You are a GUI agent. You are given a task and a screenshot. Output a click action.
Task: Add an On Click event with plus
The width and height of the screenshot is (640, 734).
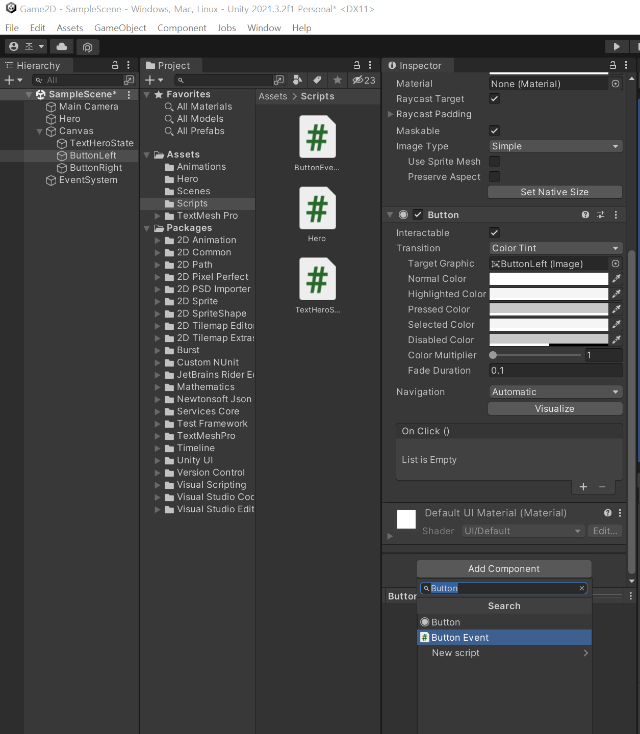point(583,487)
